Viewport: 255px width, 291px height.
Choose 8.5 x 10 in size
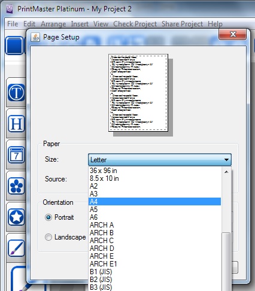coord(154,178)
